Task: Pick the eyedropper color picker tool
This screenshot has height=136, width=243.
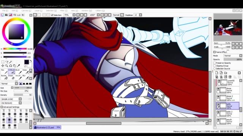Action: (19, 66)
